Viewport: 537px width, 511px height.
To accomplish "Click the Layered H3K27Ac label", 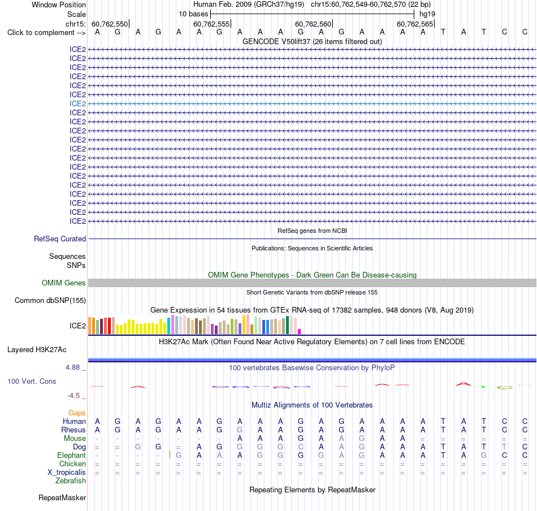I will pyautogui.click(x=37, y=350).
